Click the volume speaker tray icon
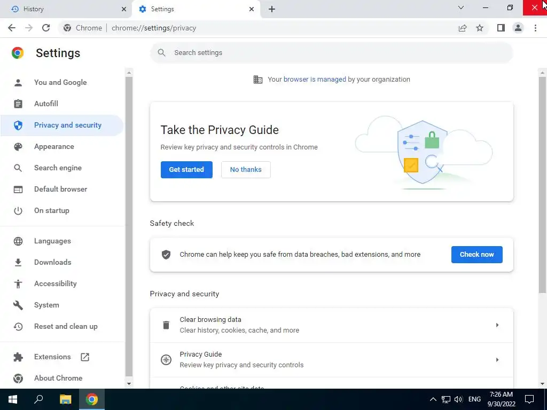Screen dimensions: 547x410 [x=458, y=399]
